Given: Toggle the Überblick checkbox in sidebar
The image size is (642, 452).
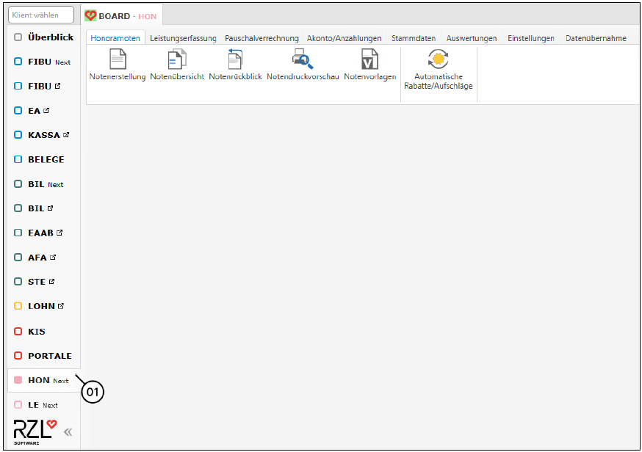Looking at the screenshot, I should [x=18, y=37].
